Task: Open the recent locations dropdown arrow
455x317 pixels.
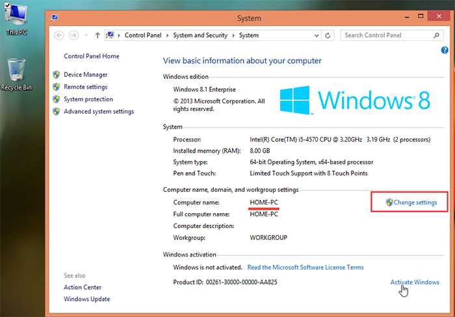Action: coord(86,35)
